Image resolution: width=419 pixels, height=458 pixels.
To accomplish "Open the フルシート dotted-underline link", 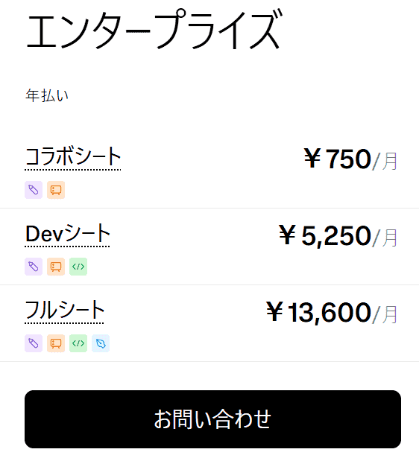I will [64, 311].
